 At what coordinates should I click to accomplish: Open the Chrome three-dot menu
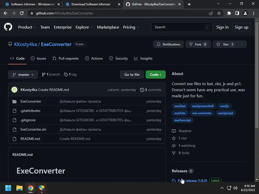[x=253, y=13]
